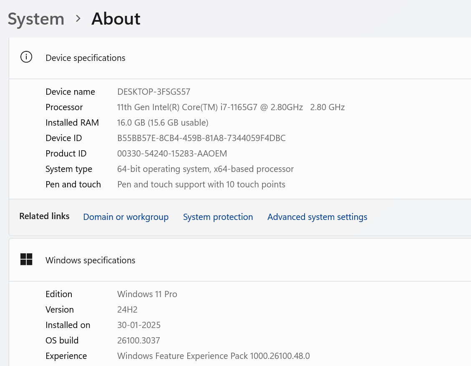This screenshot has width=471, height=366.
Task: Select the processor value i7-1165G7 text
Action: pyautogui.click(x=231, y=107)
